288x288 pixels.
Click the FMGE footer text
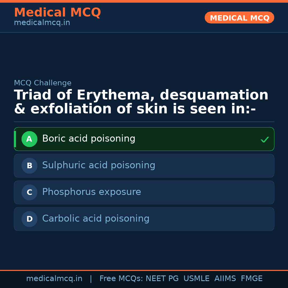pyautogui.click(x=251, y=279)
